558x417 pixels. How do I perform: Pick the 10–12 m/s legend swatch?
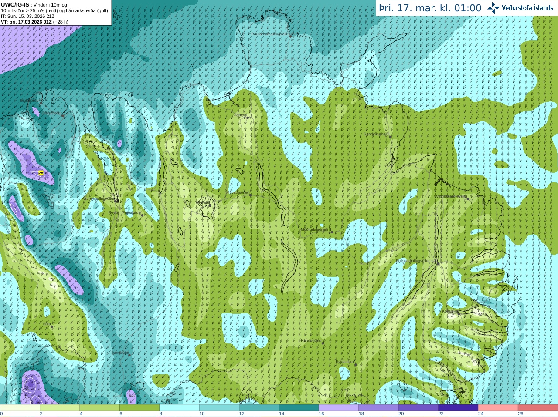[x=219, y=408]
